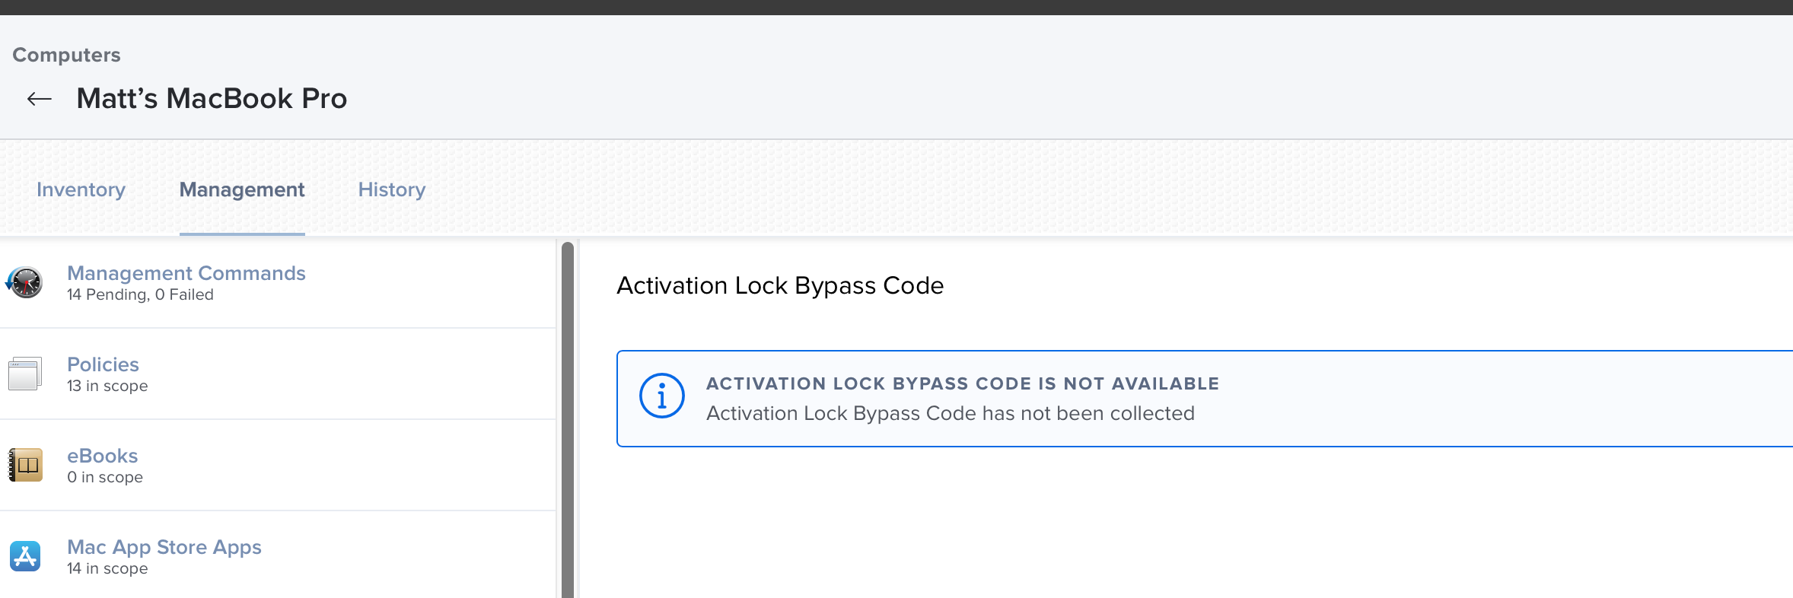Open the Mac App Store Apps link
The height and width of the screenshot is (598, 1793).
coord(164,547)
